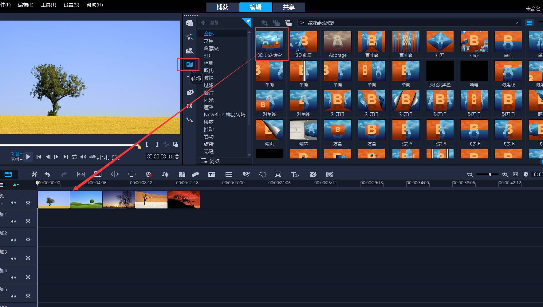Open the system volume speaker control
The width and height of the screenshot is (543, 307).
pyautogui.click(x=83, y=157)
